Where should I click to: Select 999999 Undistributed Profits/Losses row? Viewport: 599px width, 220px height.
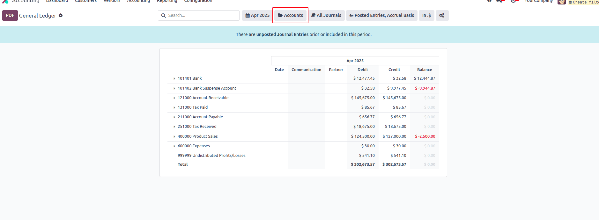point(303,156)
